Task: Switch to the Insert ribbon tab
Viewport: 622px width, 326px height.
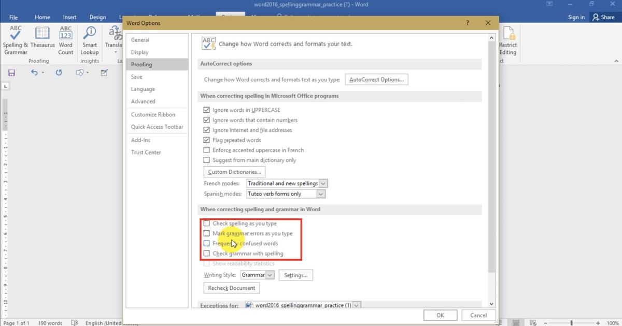Action: [x=69, y=17]
